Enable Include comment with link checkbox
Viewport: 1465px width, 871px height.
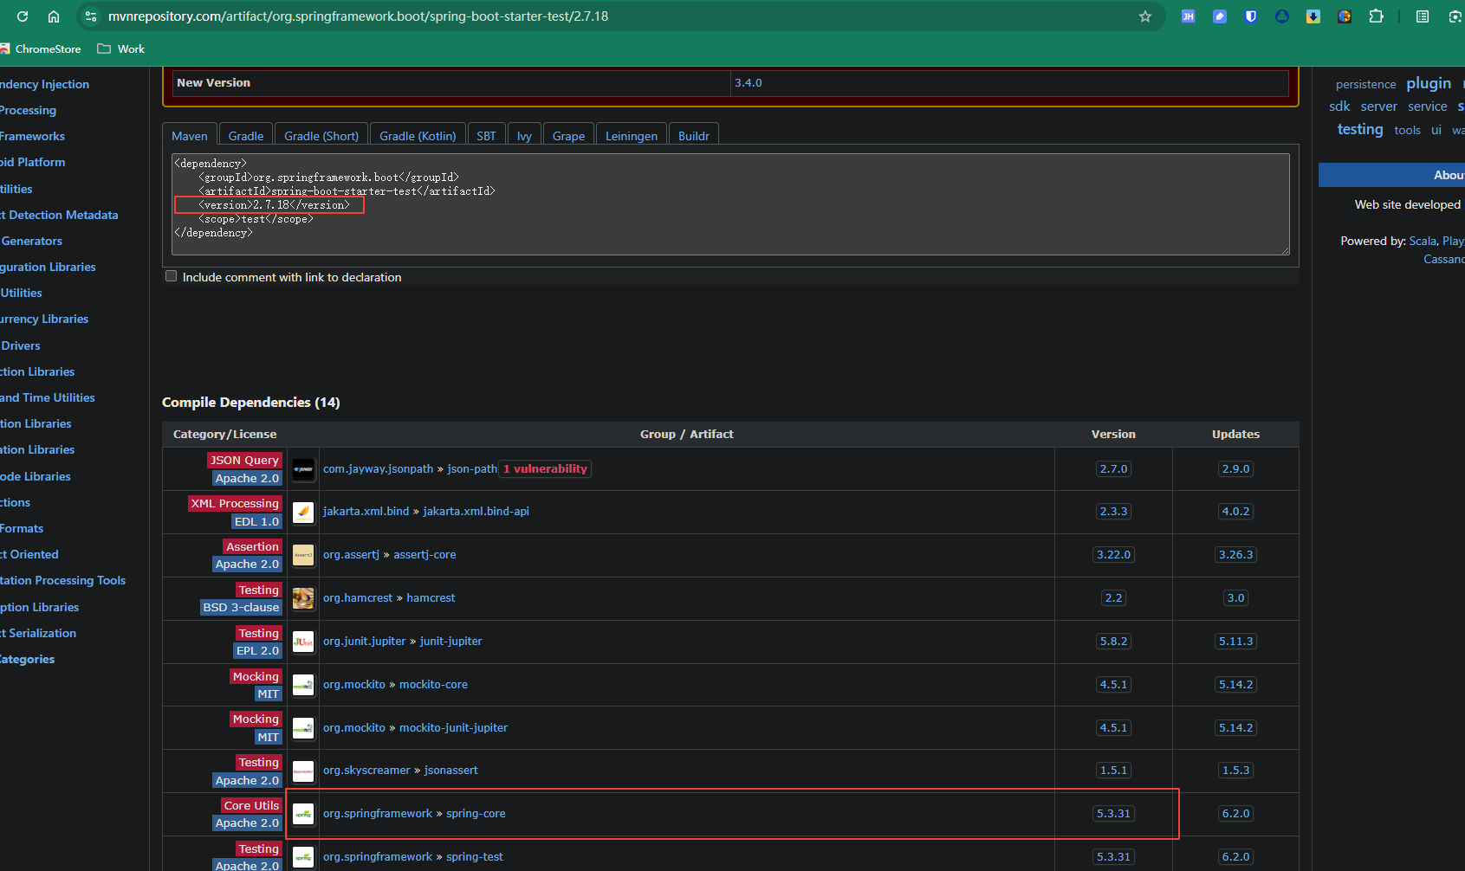coord(172,276)
